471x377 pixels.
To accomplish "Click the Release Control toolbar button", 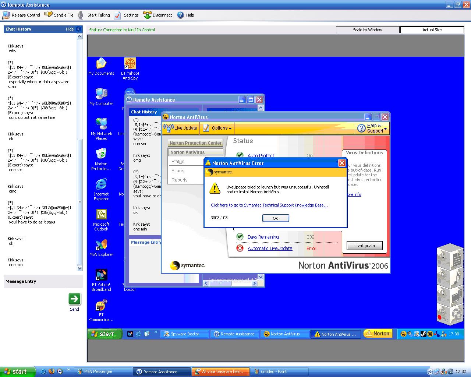I will click(x=21, y=15).
